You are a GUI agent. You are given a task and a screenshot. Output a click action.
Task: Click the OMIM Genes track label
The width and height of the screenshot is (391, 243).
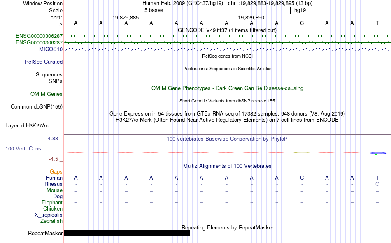click(46, 94)
